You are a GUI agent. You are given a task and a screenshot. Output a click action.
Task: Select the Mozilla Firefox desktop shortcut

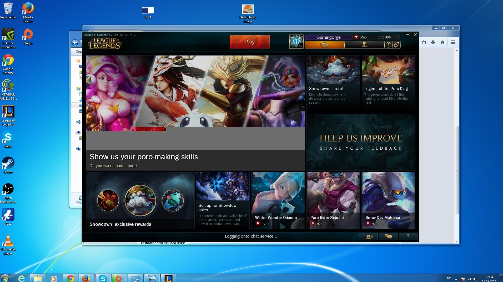tap(28, 13)
